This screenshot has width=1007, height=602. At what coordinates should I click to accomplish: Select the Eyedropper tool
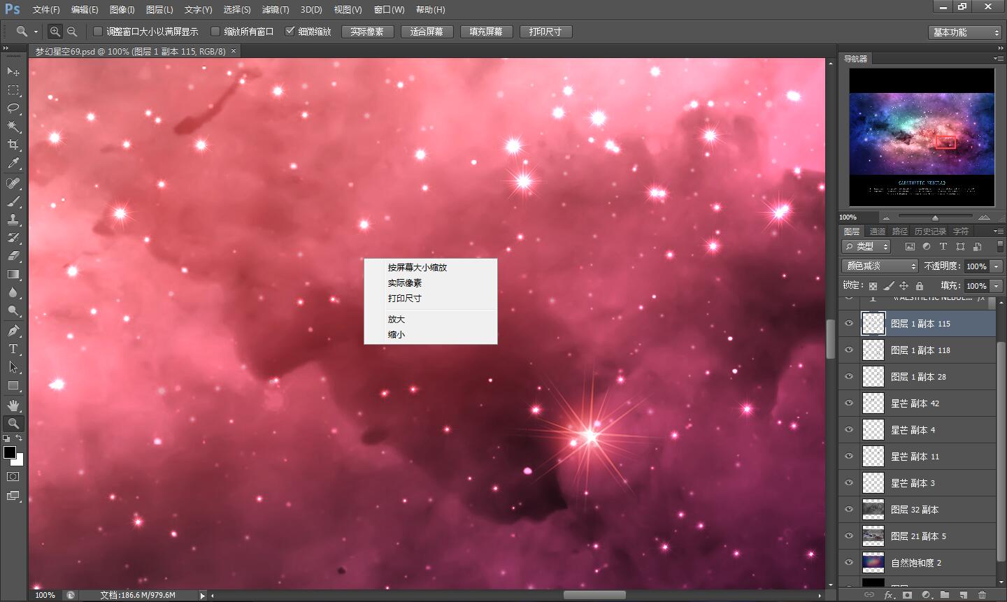[13, 163]
